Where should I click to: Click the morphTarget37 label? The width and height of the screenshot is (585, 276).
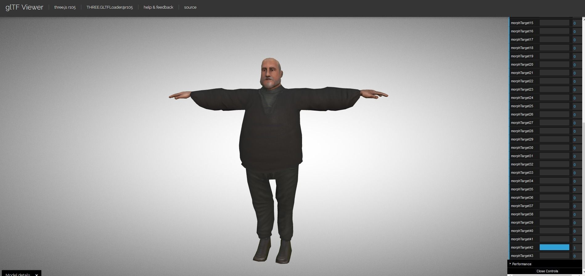pos(522,206)
